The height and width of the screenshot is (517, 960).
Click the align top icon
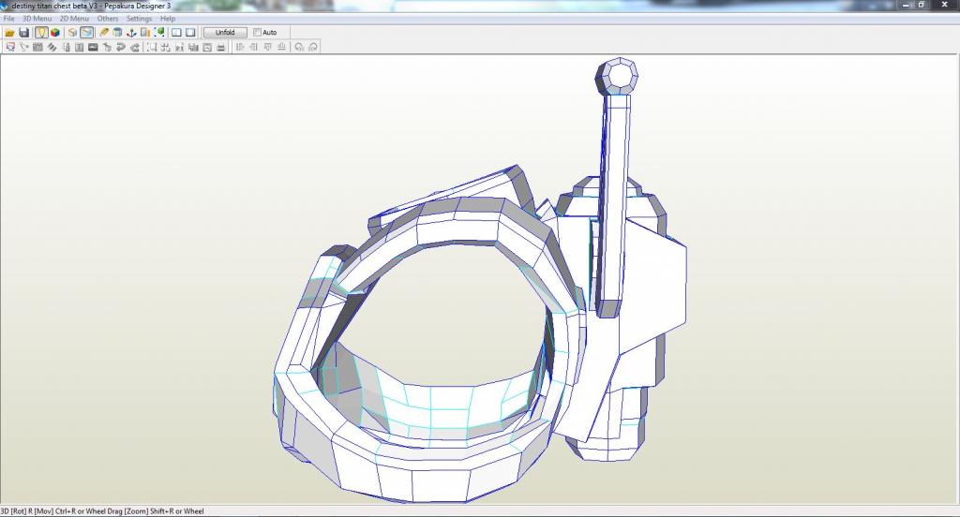click(x=267, y=47)
